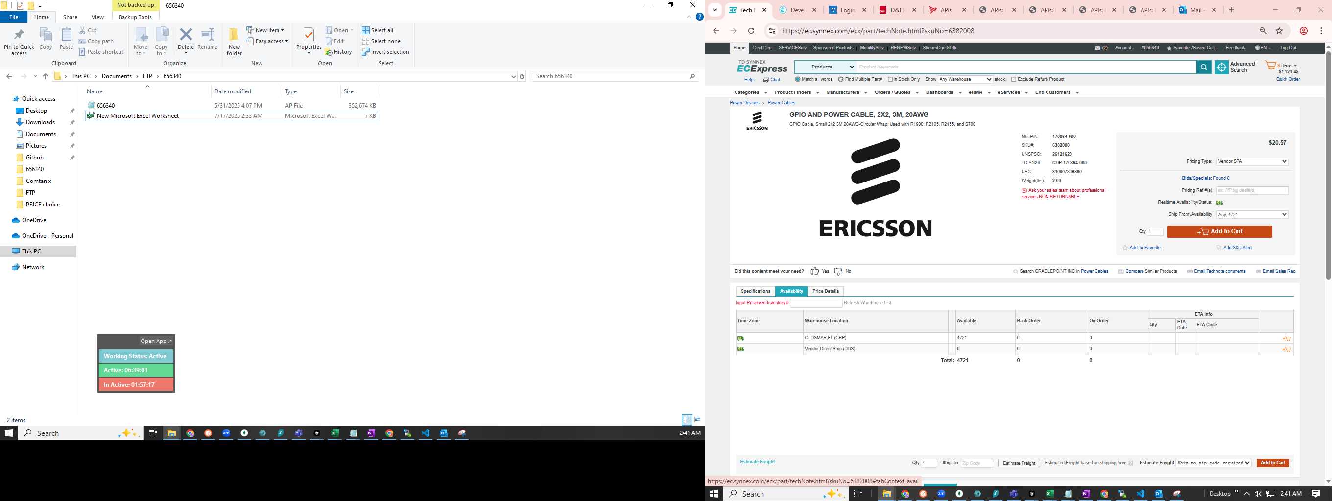
Task: Click the thumbs-up Yes icon
Action: click(x=815, y=271)
